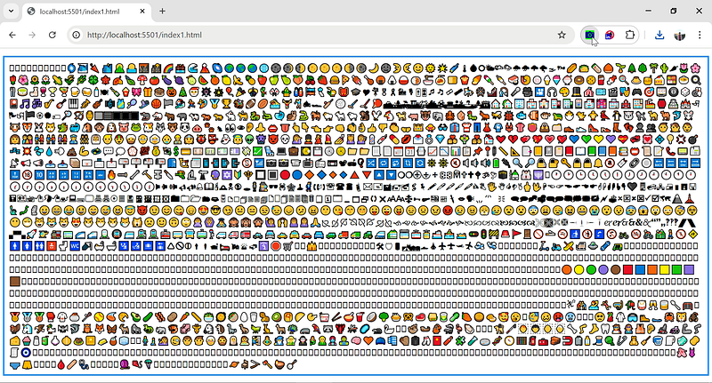The height and width of the screenshot is (383, 712).
Task: Select the taco emoji
Action: [583, 68]
